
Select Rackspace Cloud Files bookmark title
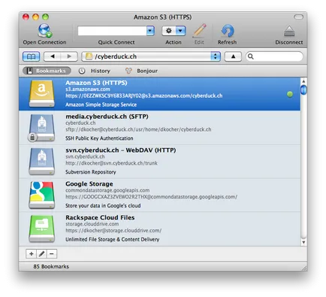tap(100, 217)
